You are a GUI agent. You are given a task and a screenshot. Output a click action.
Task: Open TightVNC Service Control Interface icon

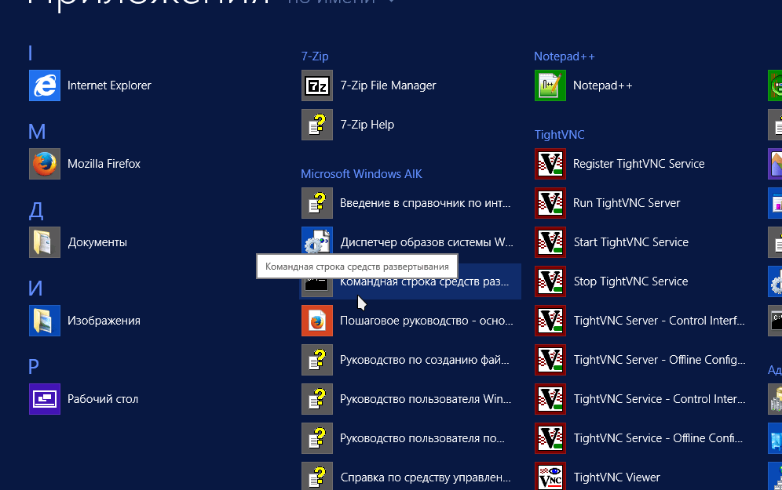click(x=550, y=399)
